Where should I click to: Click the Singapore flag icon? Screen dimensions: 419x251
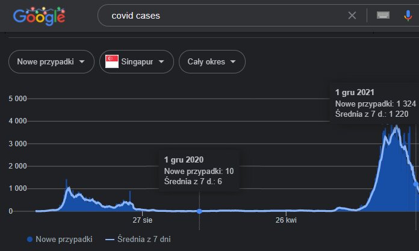pos(112,62)
